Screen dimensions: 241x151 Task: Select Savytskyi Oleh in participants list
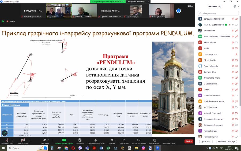218,72
